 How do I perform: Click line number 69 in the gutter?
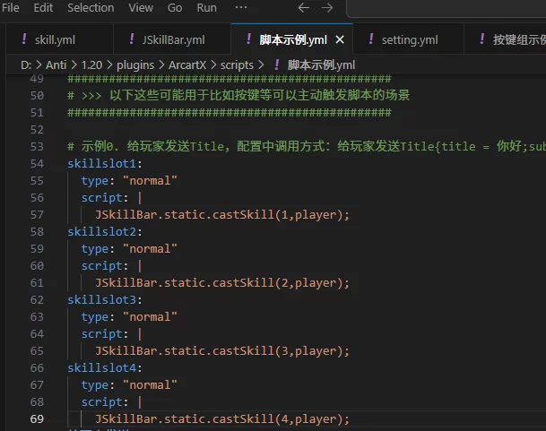[37, 419]
